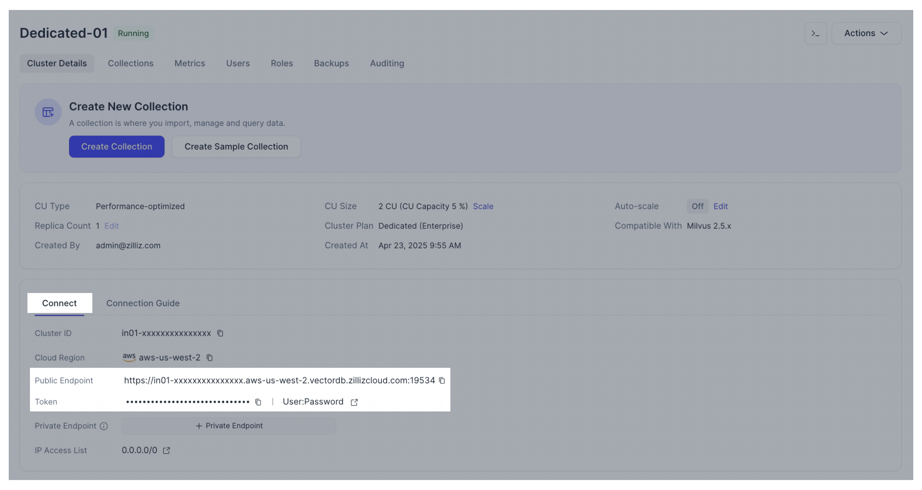
Task: Copy the Public Endpoint URL
Action: pyautogui.click(x=442, y=381)
